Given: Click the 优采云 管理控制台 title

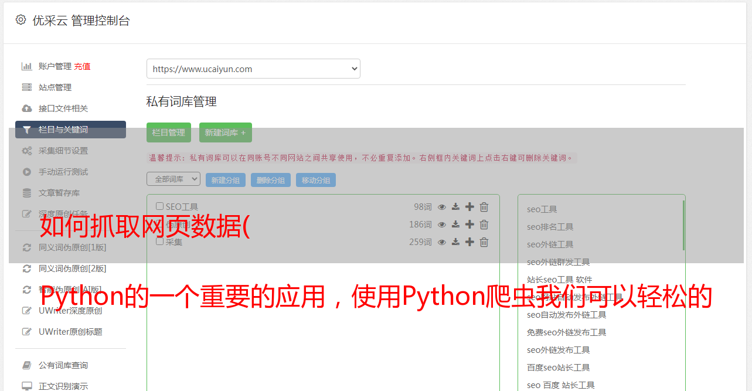Looking at the screenshot, I should click(81, 21).
